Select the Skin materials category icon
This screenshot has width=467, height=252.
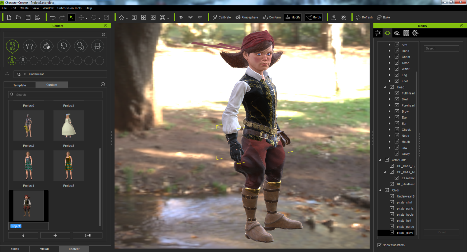pyautogui.click(x=46, y=46)
